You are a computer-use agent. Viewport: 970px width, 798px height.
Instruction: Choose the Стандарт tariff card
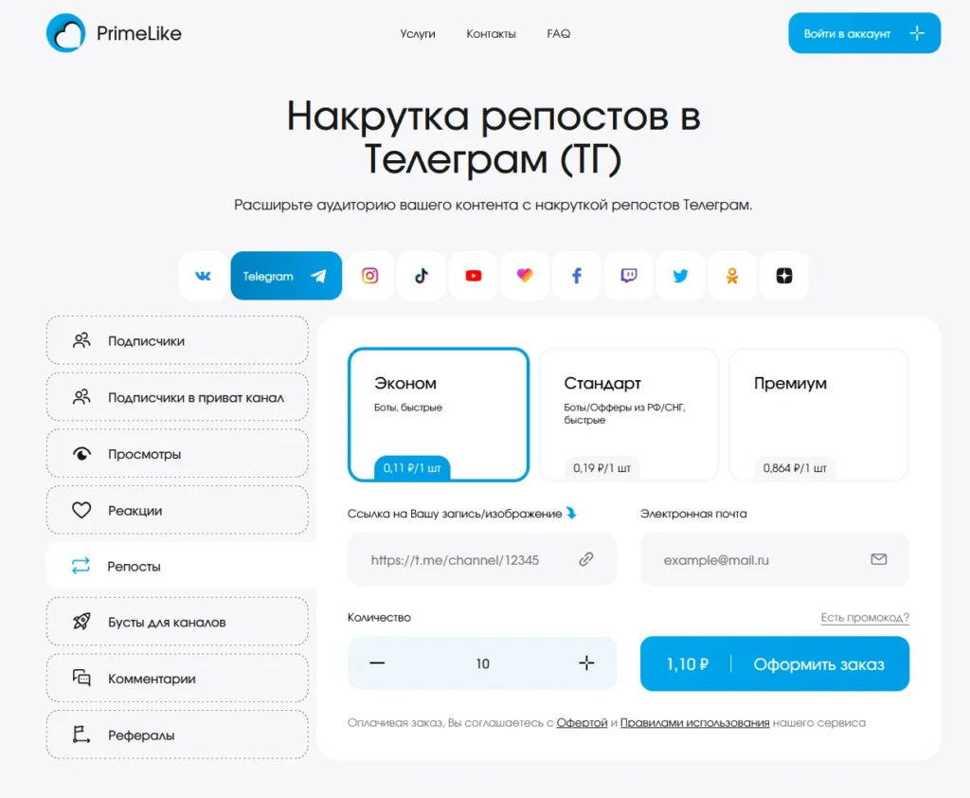coord(629,415)
